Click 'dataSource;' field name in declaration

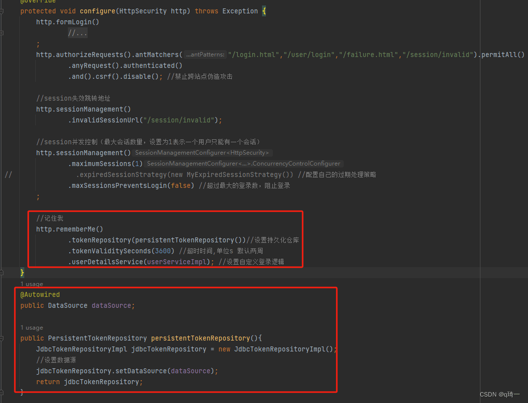113,306
